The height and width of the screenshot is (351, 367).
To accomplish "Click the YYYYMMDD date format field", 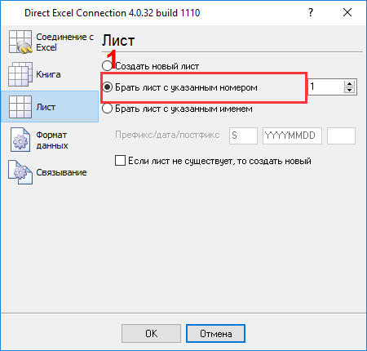I will 292,136.
